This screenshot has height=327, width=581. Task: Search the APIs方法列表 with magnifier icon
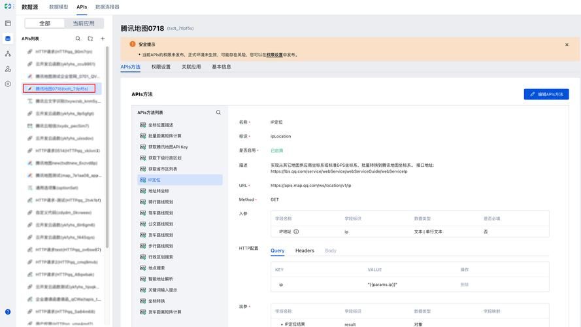coord(218,112)
